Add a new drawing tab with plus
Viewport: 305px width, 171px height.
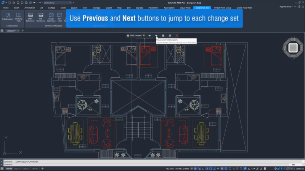click(x=22, y=30)
